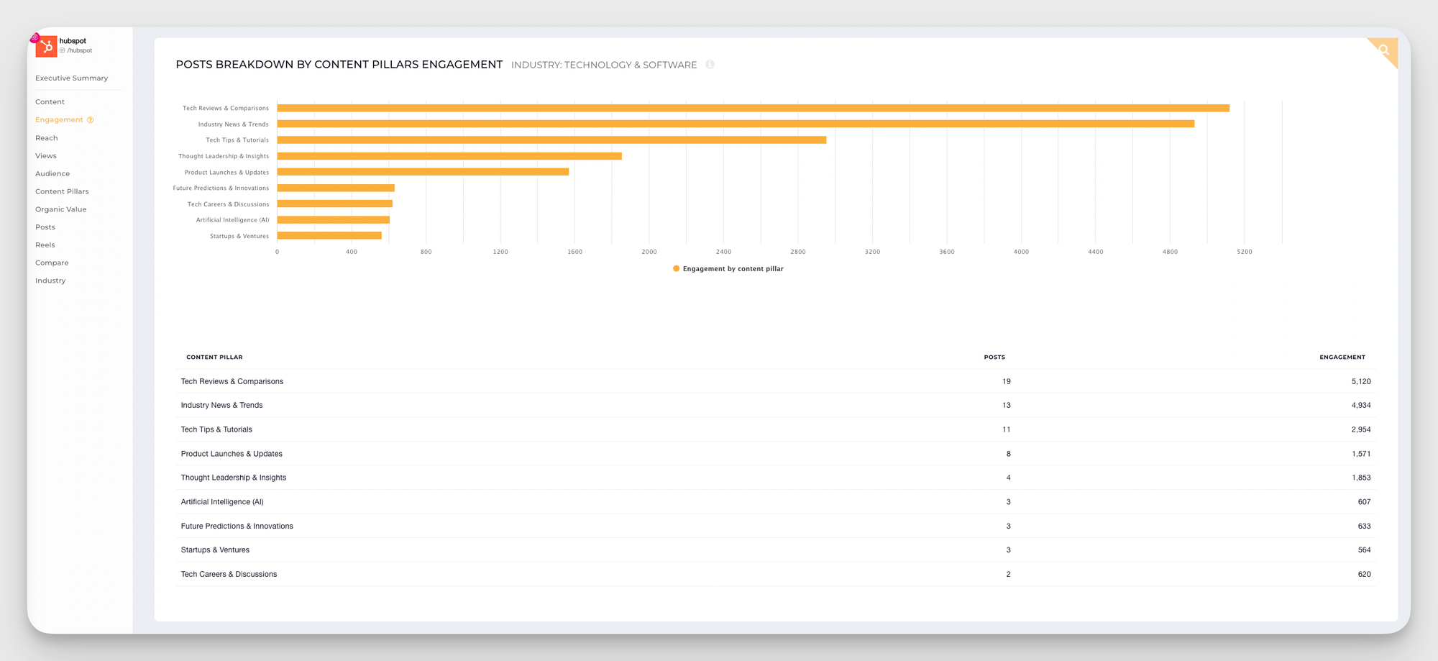Switch to the Engagement section

[59, 119]
